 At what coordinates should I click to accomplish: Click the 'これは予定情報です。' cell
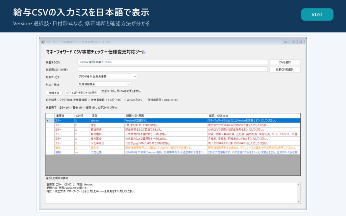(x=253, y=152)
